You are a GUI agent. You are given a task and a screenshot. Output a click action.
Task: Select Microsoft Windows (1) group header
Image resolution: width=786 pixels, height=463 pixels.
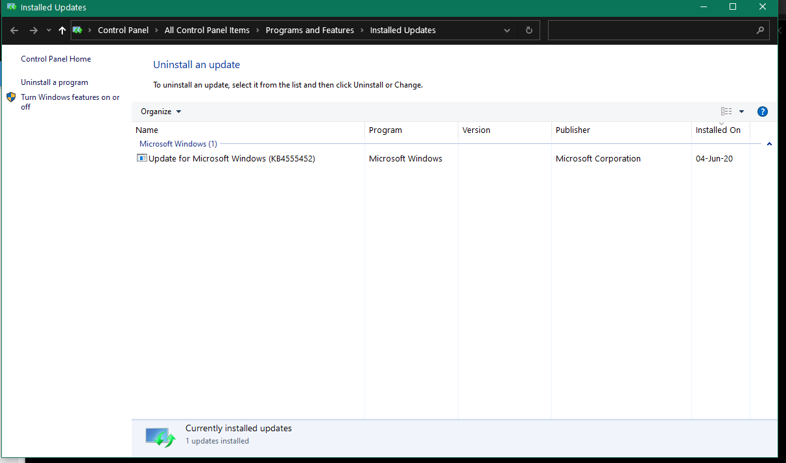tap(178, 144)
